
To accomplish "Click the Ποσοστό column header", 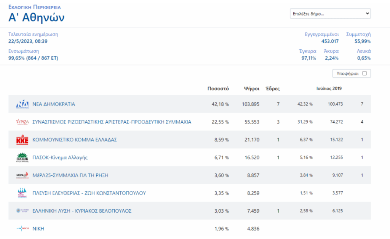I will click(x=218, y=88).
